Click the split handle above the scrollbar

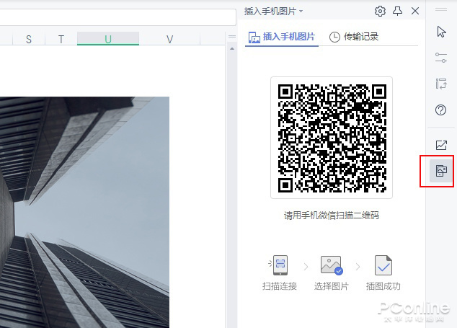point(232,37)
